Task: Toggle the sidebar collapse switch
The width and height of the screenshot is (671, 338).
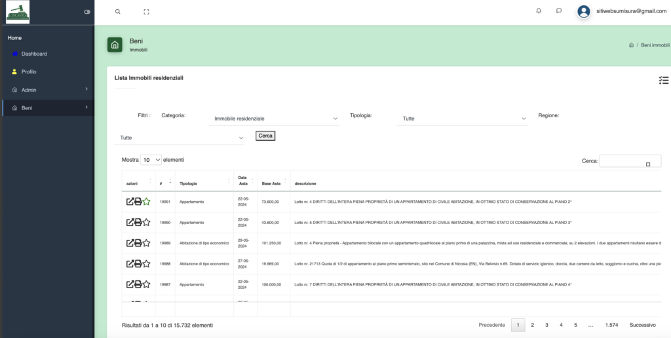Action: 88,12
